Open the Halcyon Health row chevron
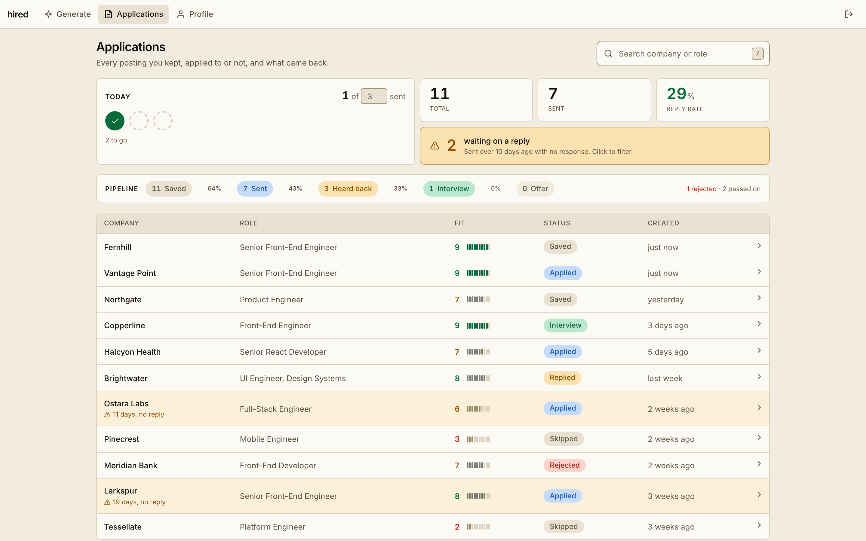The image size is (866, 541). [759, 351]
